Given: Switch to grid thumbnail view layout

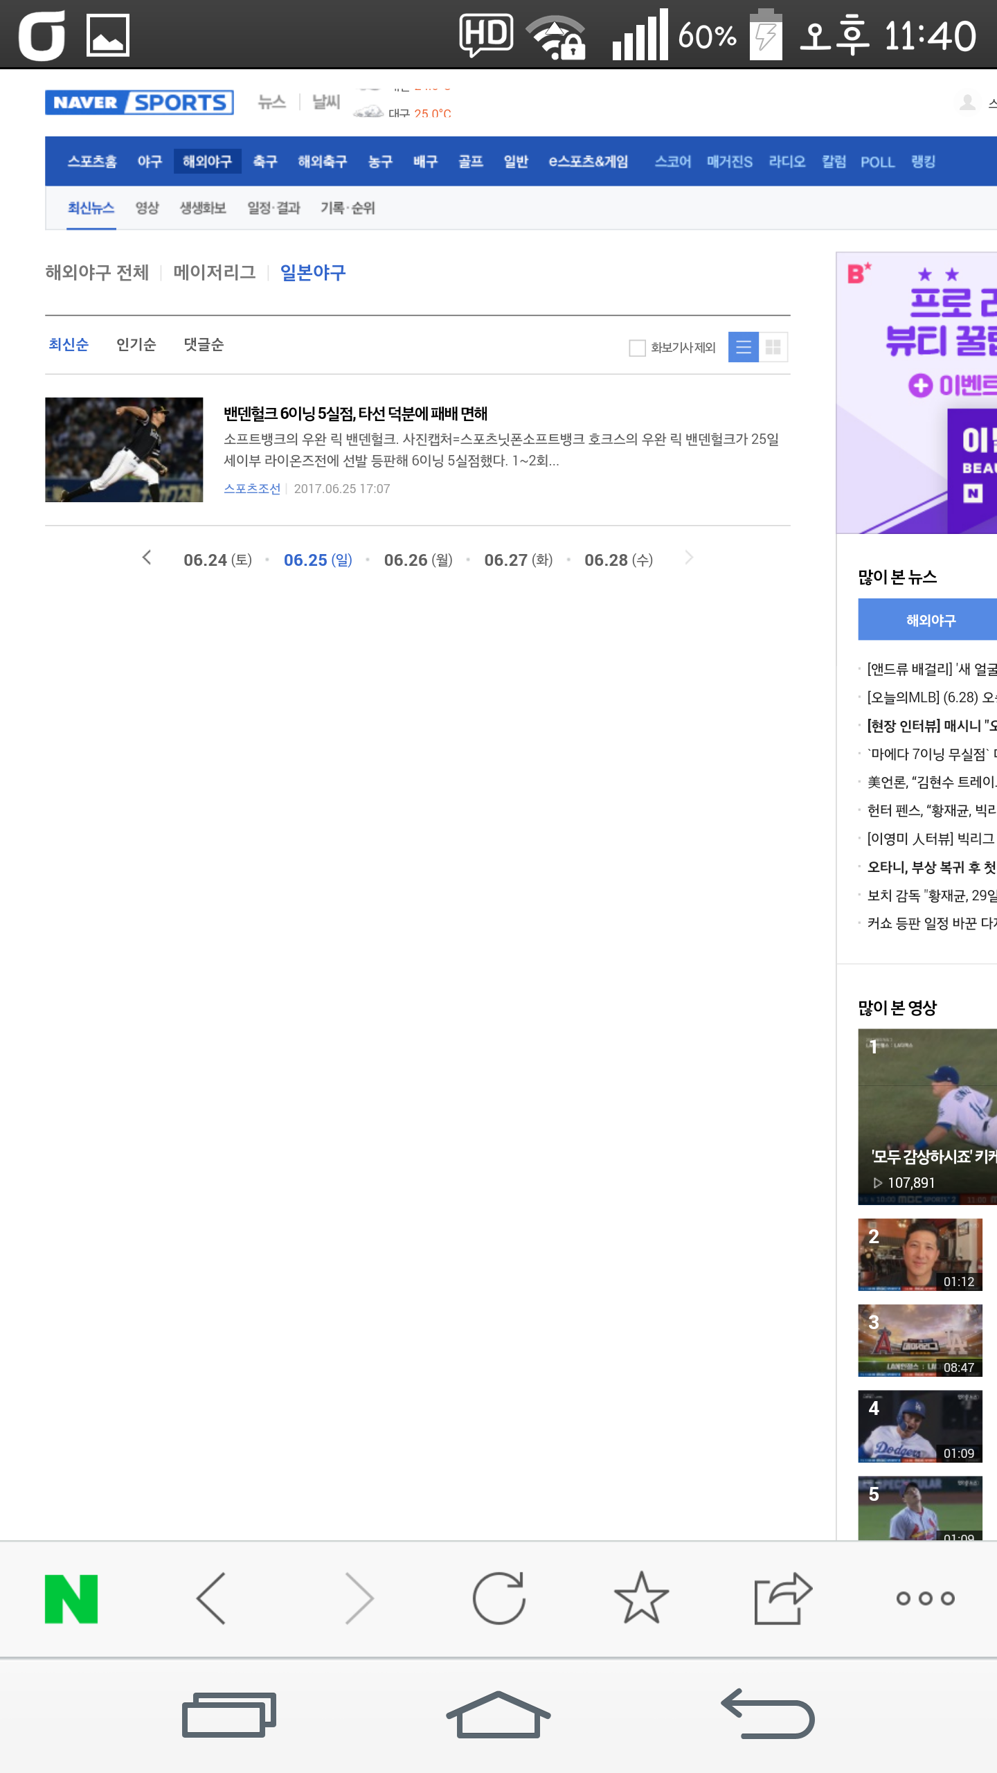Looking at the screenshot, I should click(x=773, y=348).
